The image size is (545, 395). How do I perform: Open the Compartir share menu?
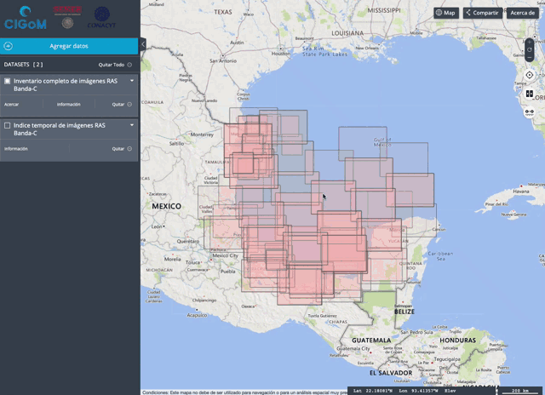(481, 13)
